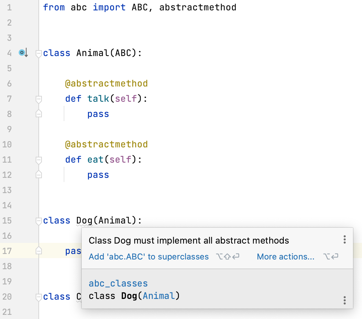The height and width of the screenshot is (319, 362).
Task: Open the kebab menu atop the warning popup
Action: point(344,239)
